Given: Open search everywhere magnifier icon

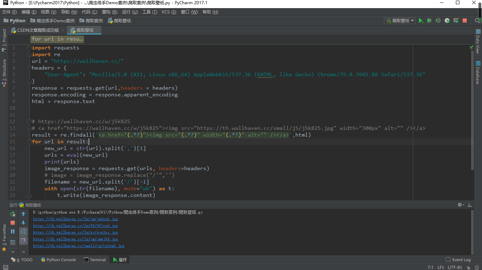Looking at the screenshot, I should coord(477,21).
